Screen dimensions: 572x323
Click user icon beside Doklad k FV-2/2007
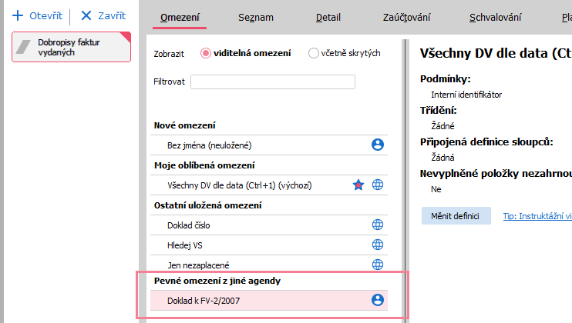(x=378, y=300)
